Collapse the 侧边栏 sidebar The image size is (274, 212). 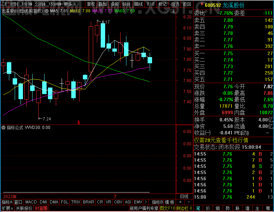(x=184, y=208)
